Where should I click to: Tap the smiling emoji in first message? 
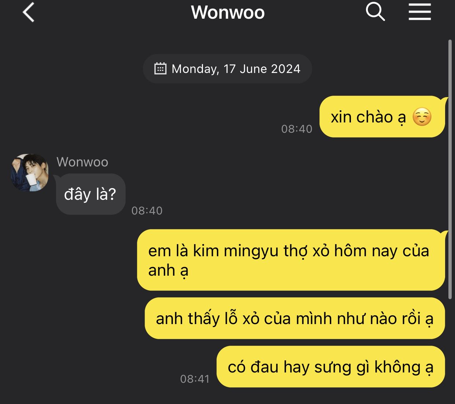pyautogui.click(x=422, y=117)
